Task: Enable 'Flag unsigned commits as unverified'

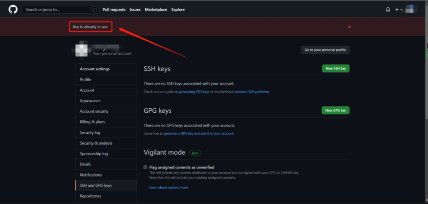Action: (145, 167)
